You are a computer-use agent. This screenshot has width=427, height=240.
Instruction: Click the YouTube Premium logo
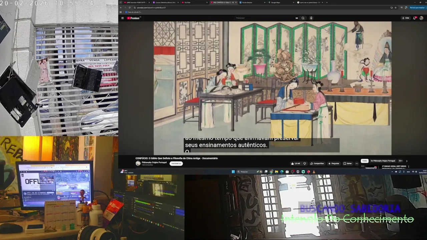tap(134, 18)
